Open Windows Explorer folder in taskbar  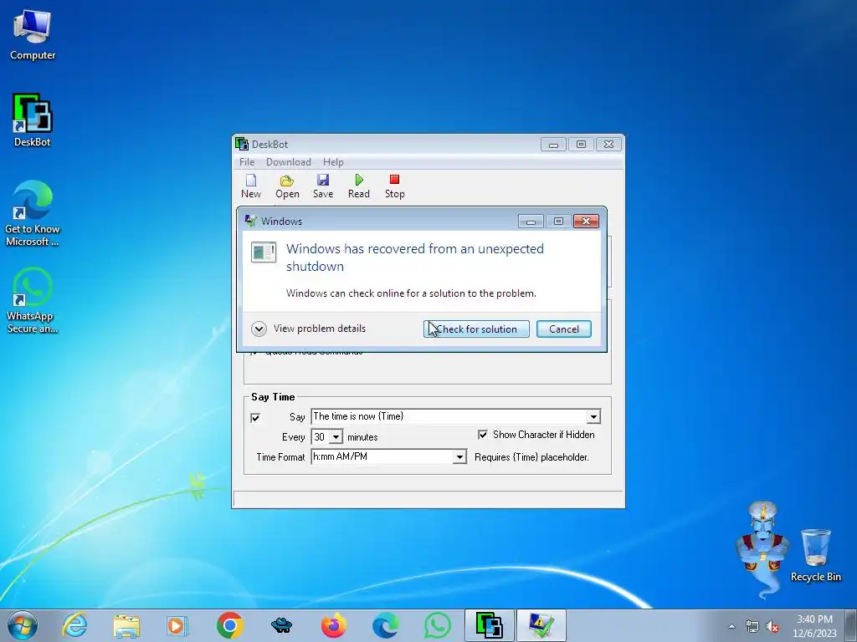point(127,625)
